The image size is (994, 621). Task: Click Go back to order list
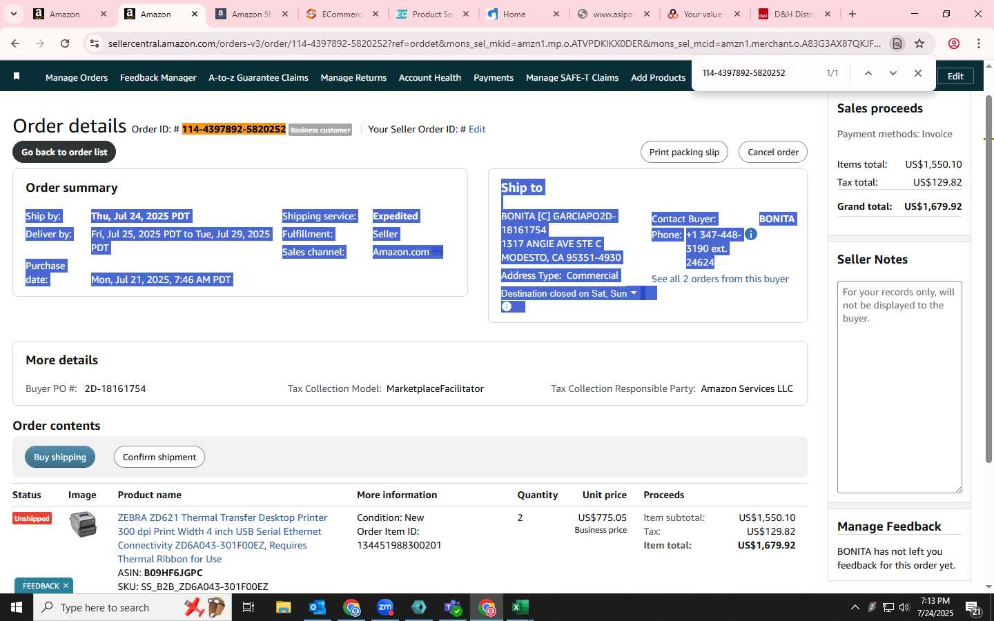(x=64, y=152)
